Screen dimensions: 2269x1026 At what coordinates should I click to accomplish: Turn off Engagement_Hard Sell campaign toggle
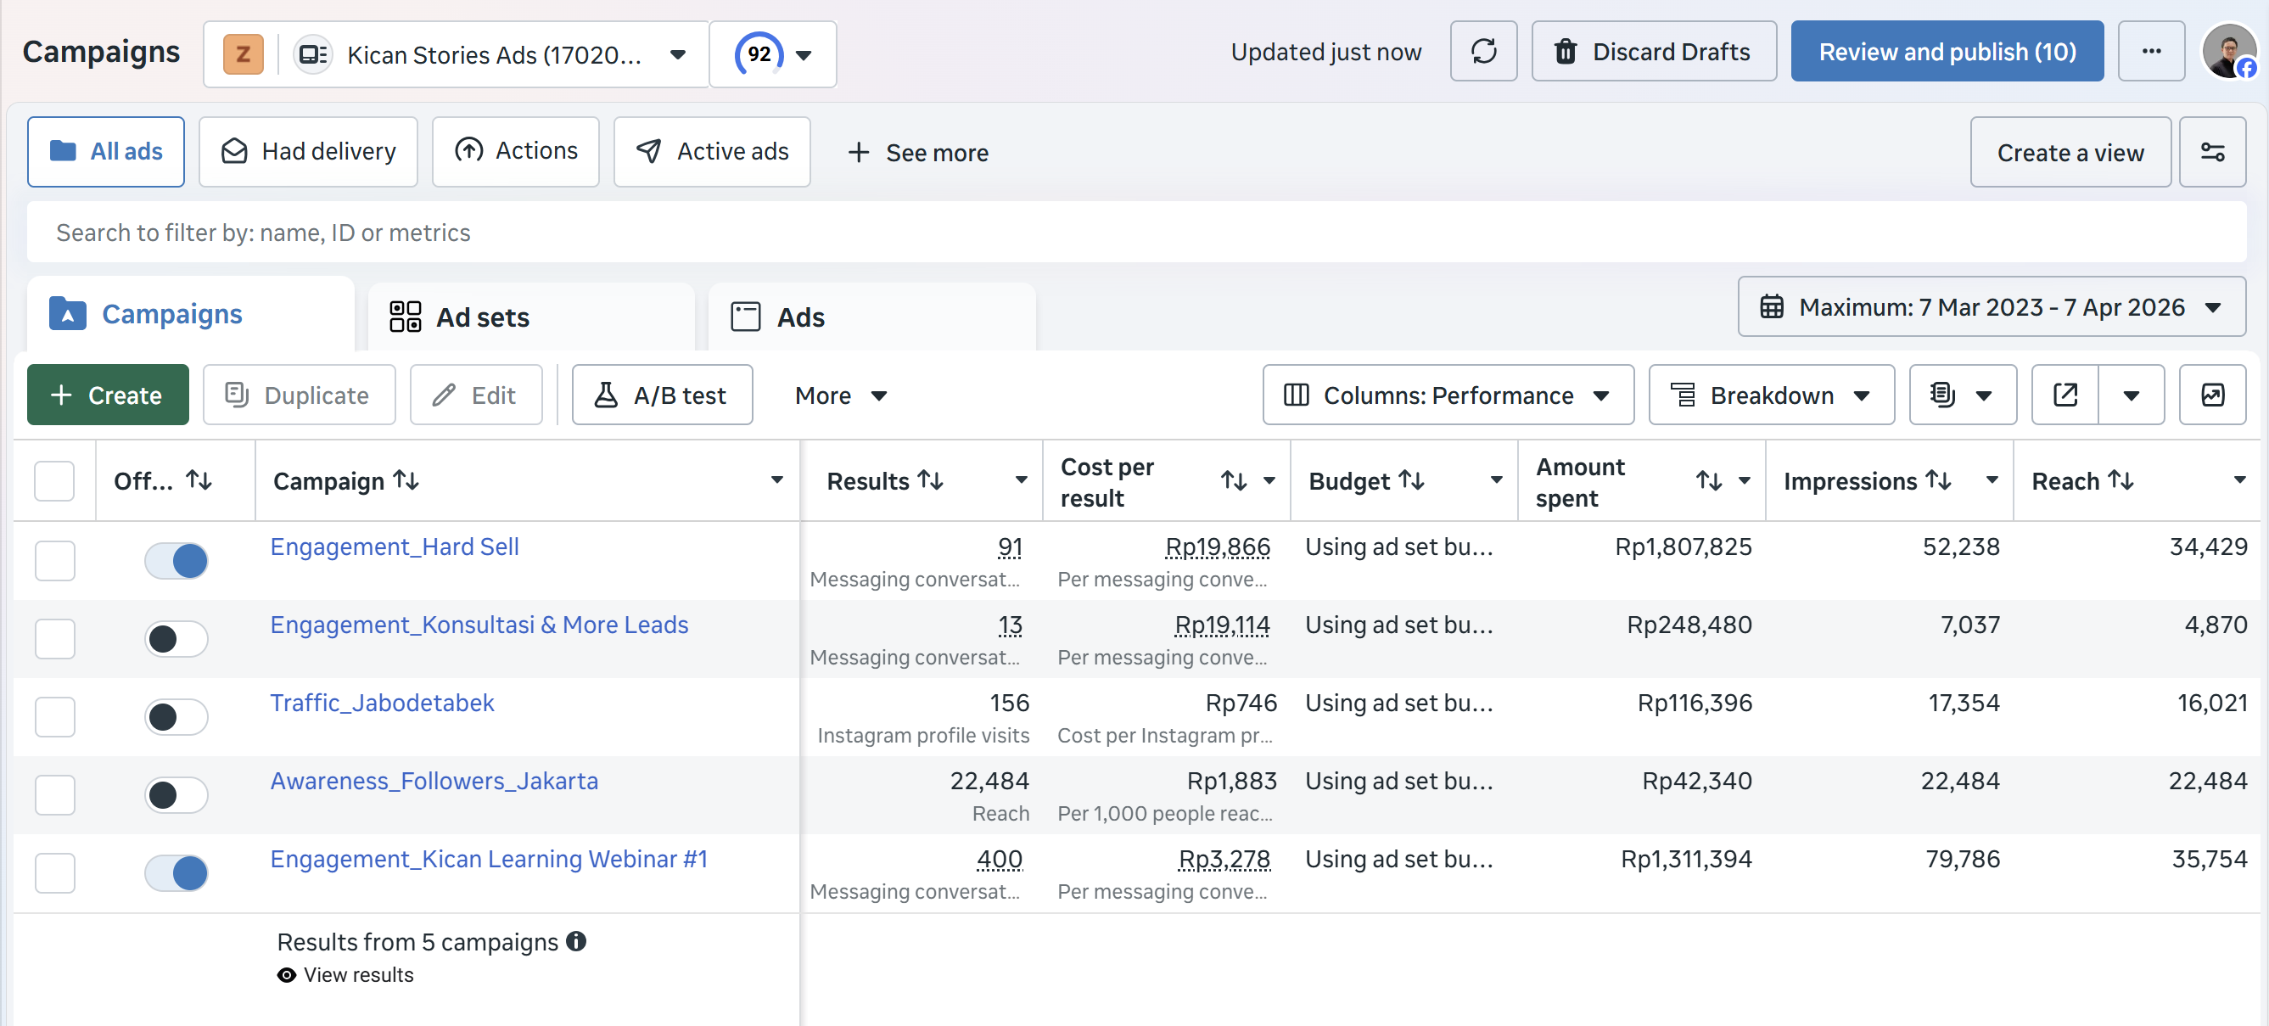click(176, 561)
